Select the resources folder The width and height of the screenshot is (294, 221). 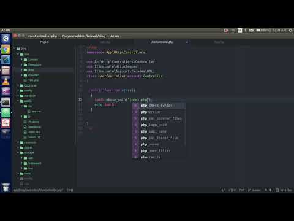(x=30, y=142)
